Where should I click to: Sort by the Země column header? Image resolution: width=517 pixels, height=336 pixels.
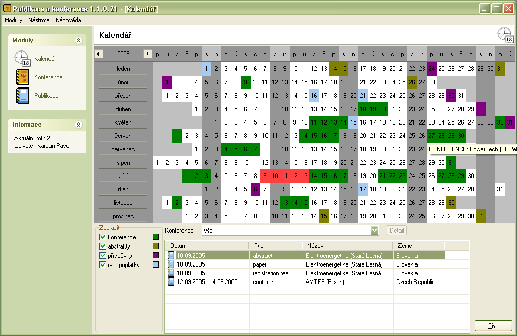pyautogui.click(x=419, y=246)
